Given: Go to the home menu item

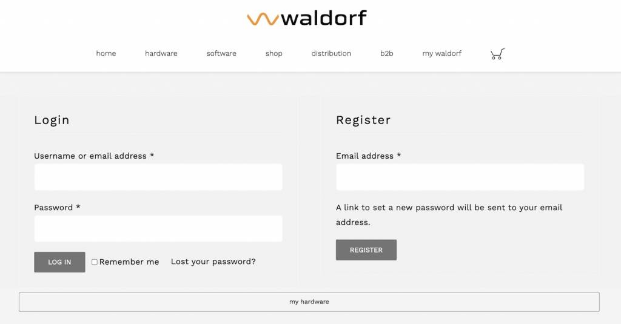Looking at the screenshot, I should [x=106, y=53].
